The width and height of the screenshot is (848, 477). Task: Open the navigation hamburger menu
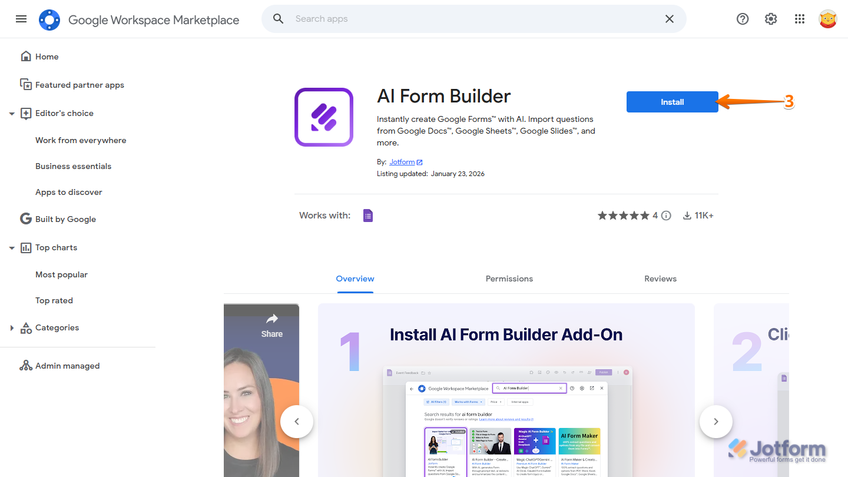[21, 19]
